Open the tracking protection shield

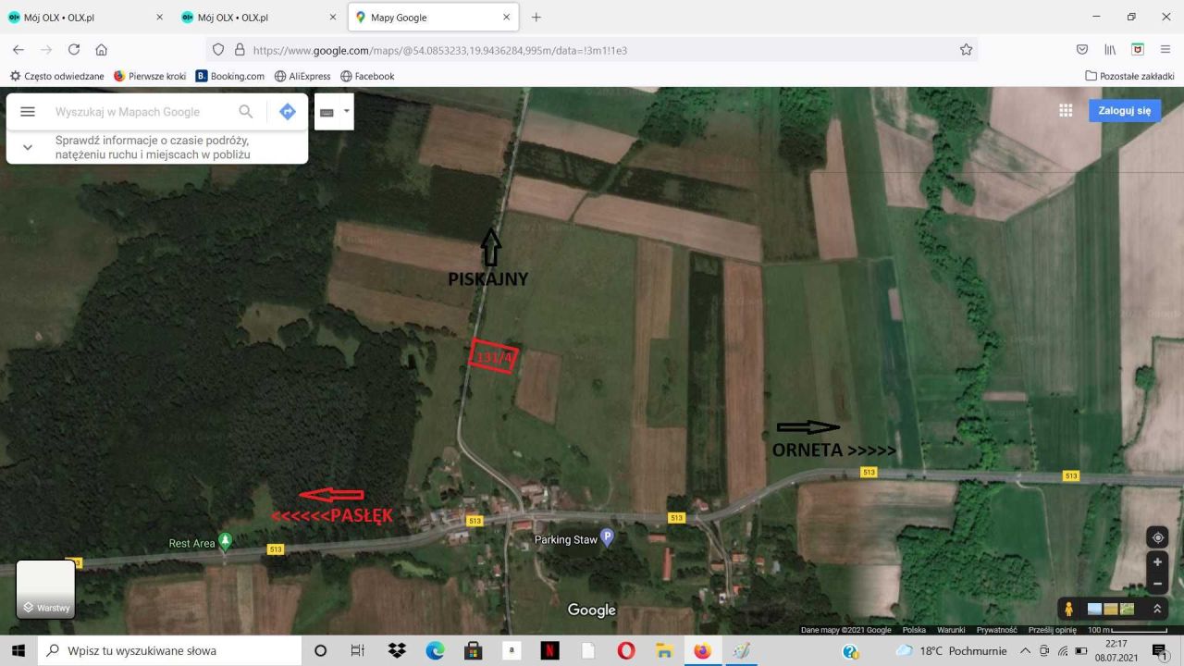pos(219,50)
